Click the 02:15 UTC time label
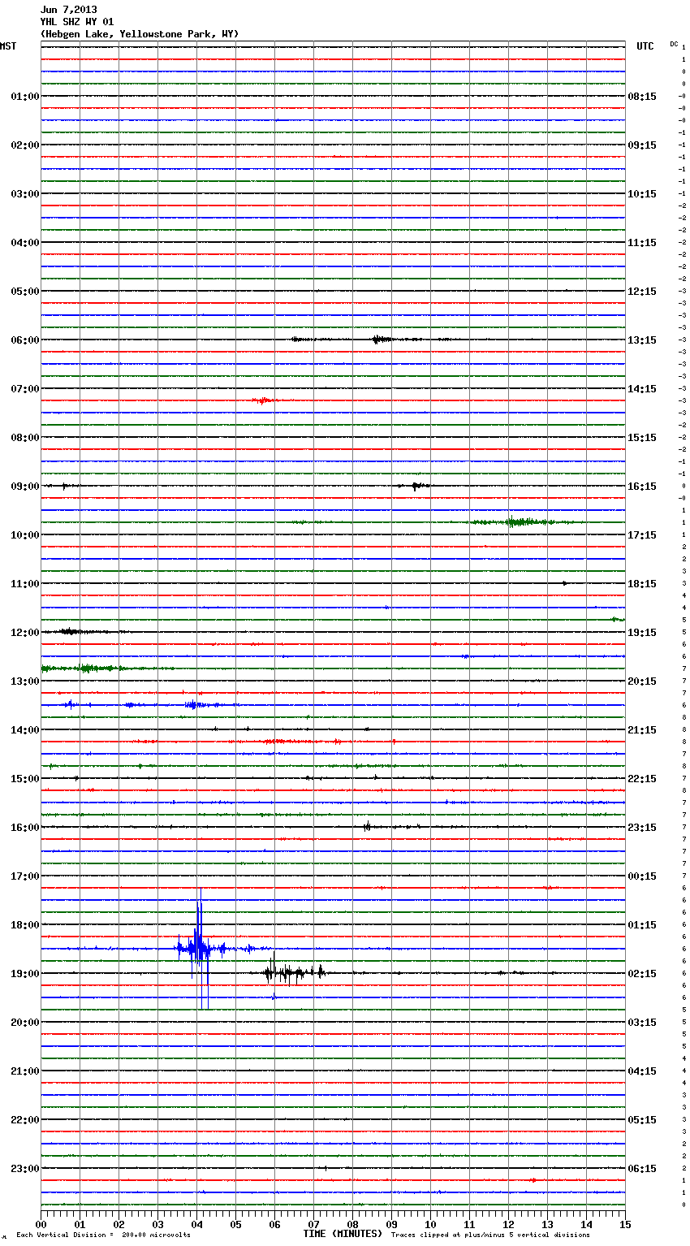Viewport: 690px width, 1246px height. point(642,974)
